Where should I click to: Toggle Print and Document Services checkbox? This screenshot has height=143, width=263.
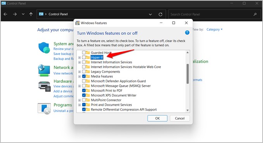84,105
